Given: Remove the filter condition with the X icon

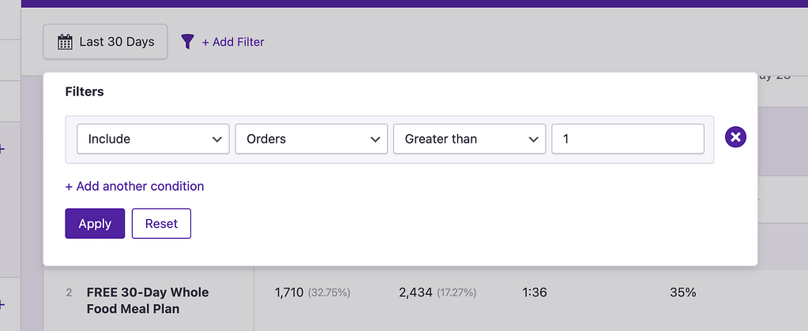Looking at the screenshot, I should pos(735,138).
